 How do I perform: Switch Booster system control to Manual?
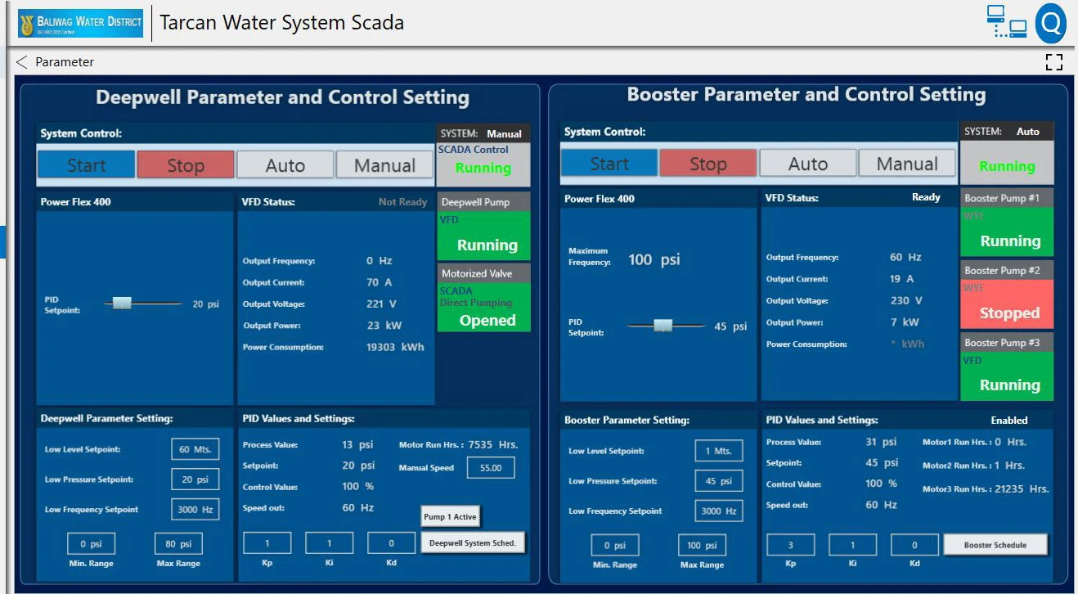(906, 163)
